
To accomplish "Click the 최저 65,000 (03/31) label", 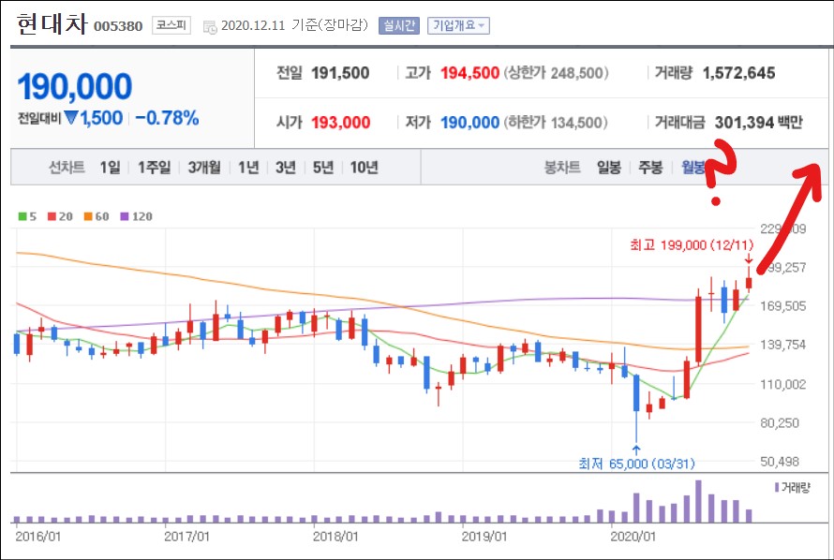I will coord(636,464).
